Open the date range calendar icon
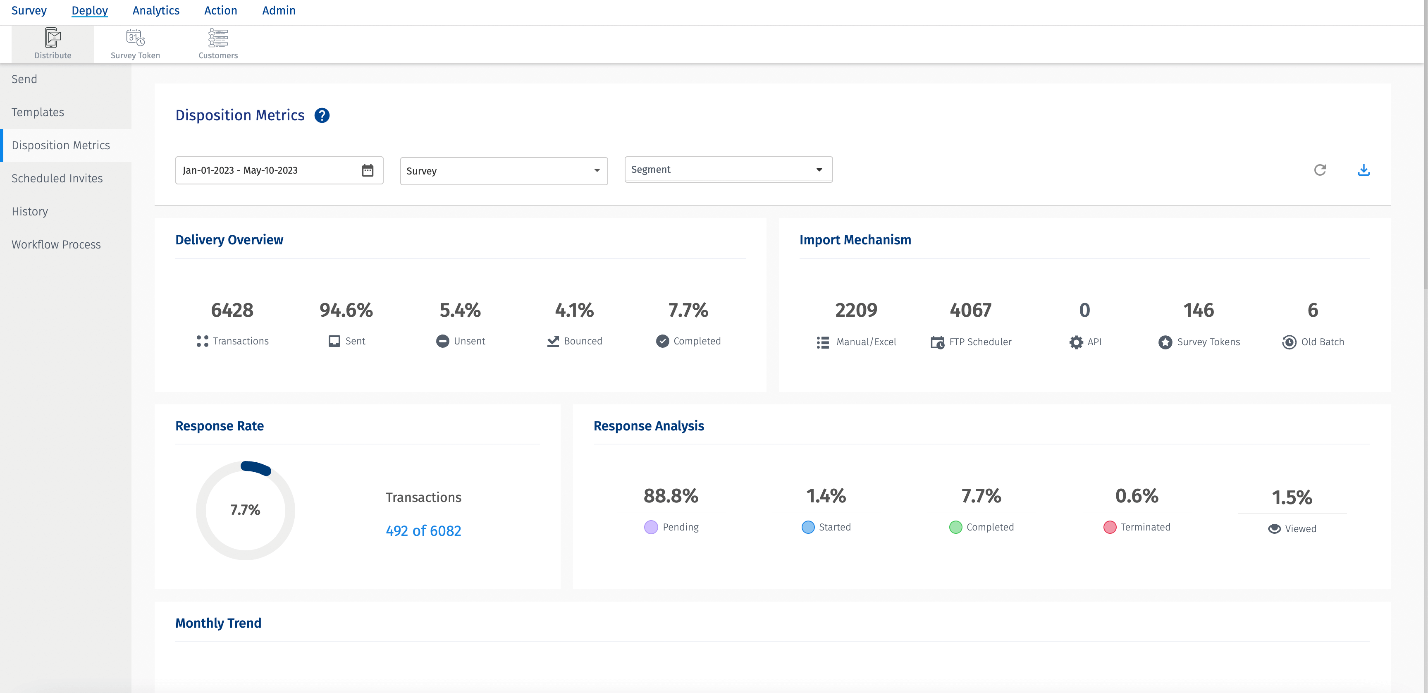 [x=368, y=170]
